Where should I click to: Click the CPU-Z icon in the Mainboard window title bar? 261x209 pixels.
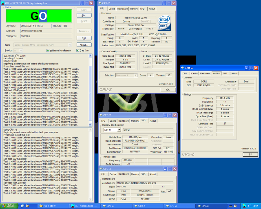point(101,169)
